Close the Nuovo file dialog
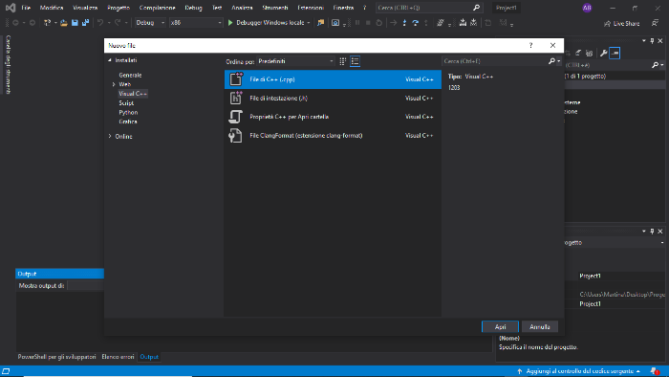669x377 pixels. (553, 45)
